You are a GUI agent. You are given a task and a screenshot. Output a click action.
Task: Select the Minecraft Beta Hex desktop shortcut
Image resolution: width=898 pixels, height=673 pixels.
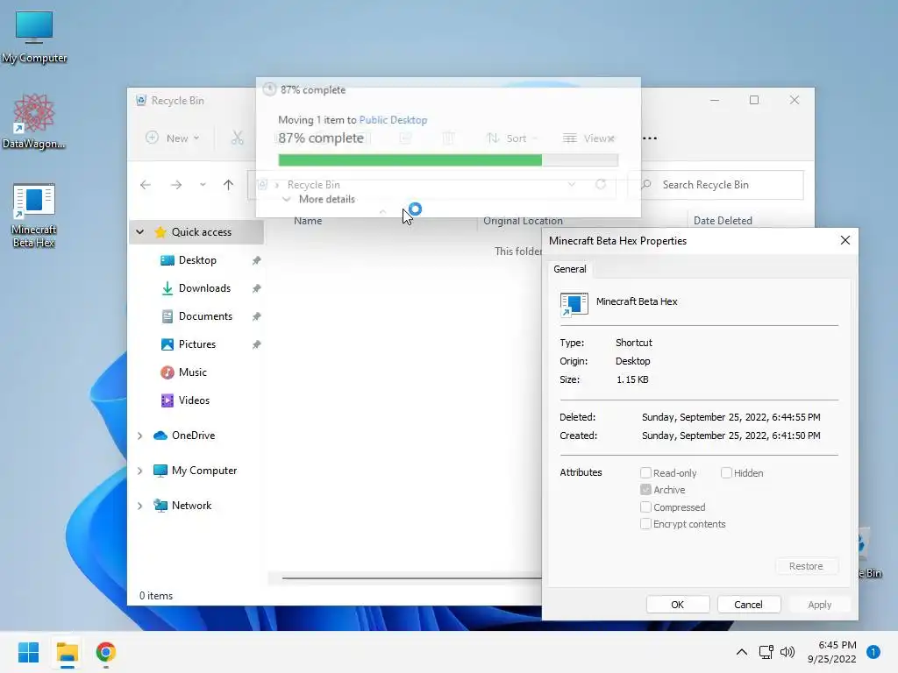coord(34,216)
